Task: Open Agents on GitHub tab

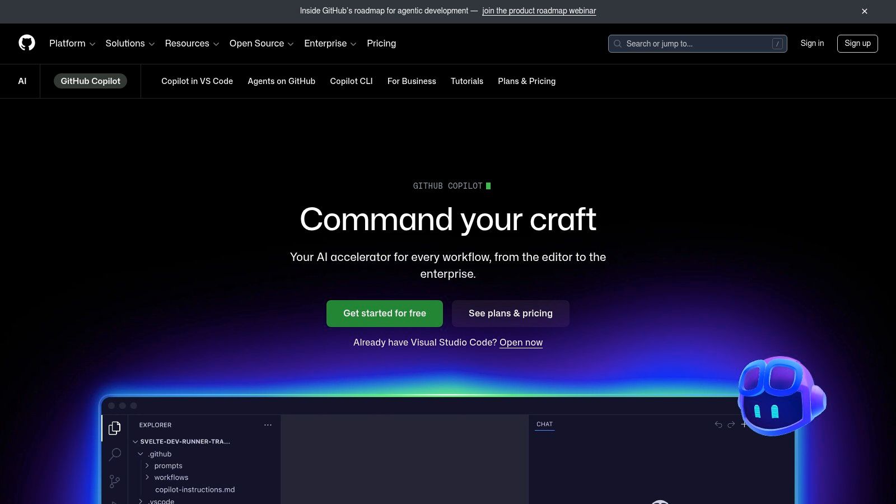Action: [x=282, y=81]
